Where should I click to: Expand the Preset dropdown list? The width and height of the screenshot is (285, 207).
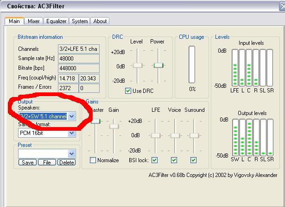tap(71, 153)
